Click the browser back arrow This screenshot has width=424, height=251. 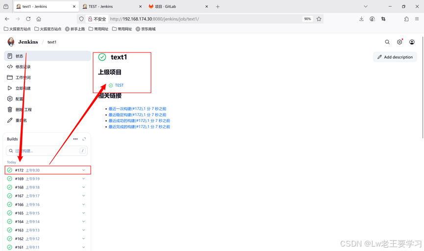tap(7, 19)
